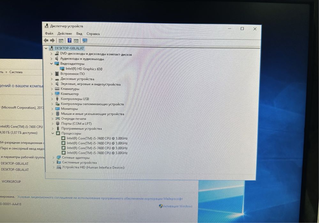Image resolution: width=319 pixels, height=223 pixels.
Task: Click the Устройства HID icon
Action: click(x=59, y=167)
